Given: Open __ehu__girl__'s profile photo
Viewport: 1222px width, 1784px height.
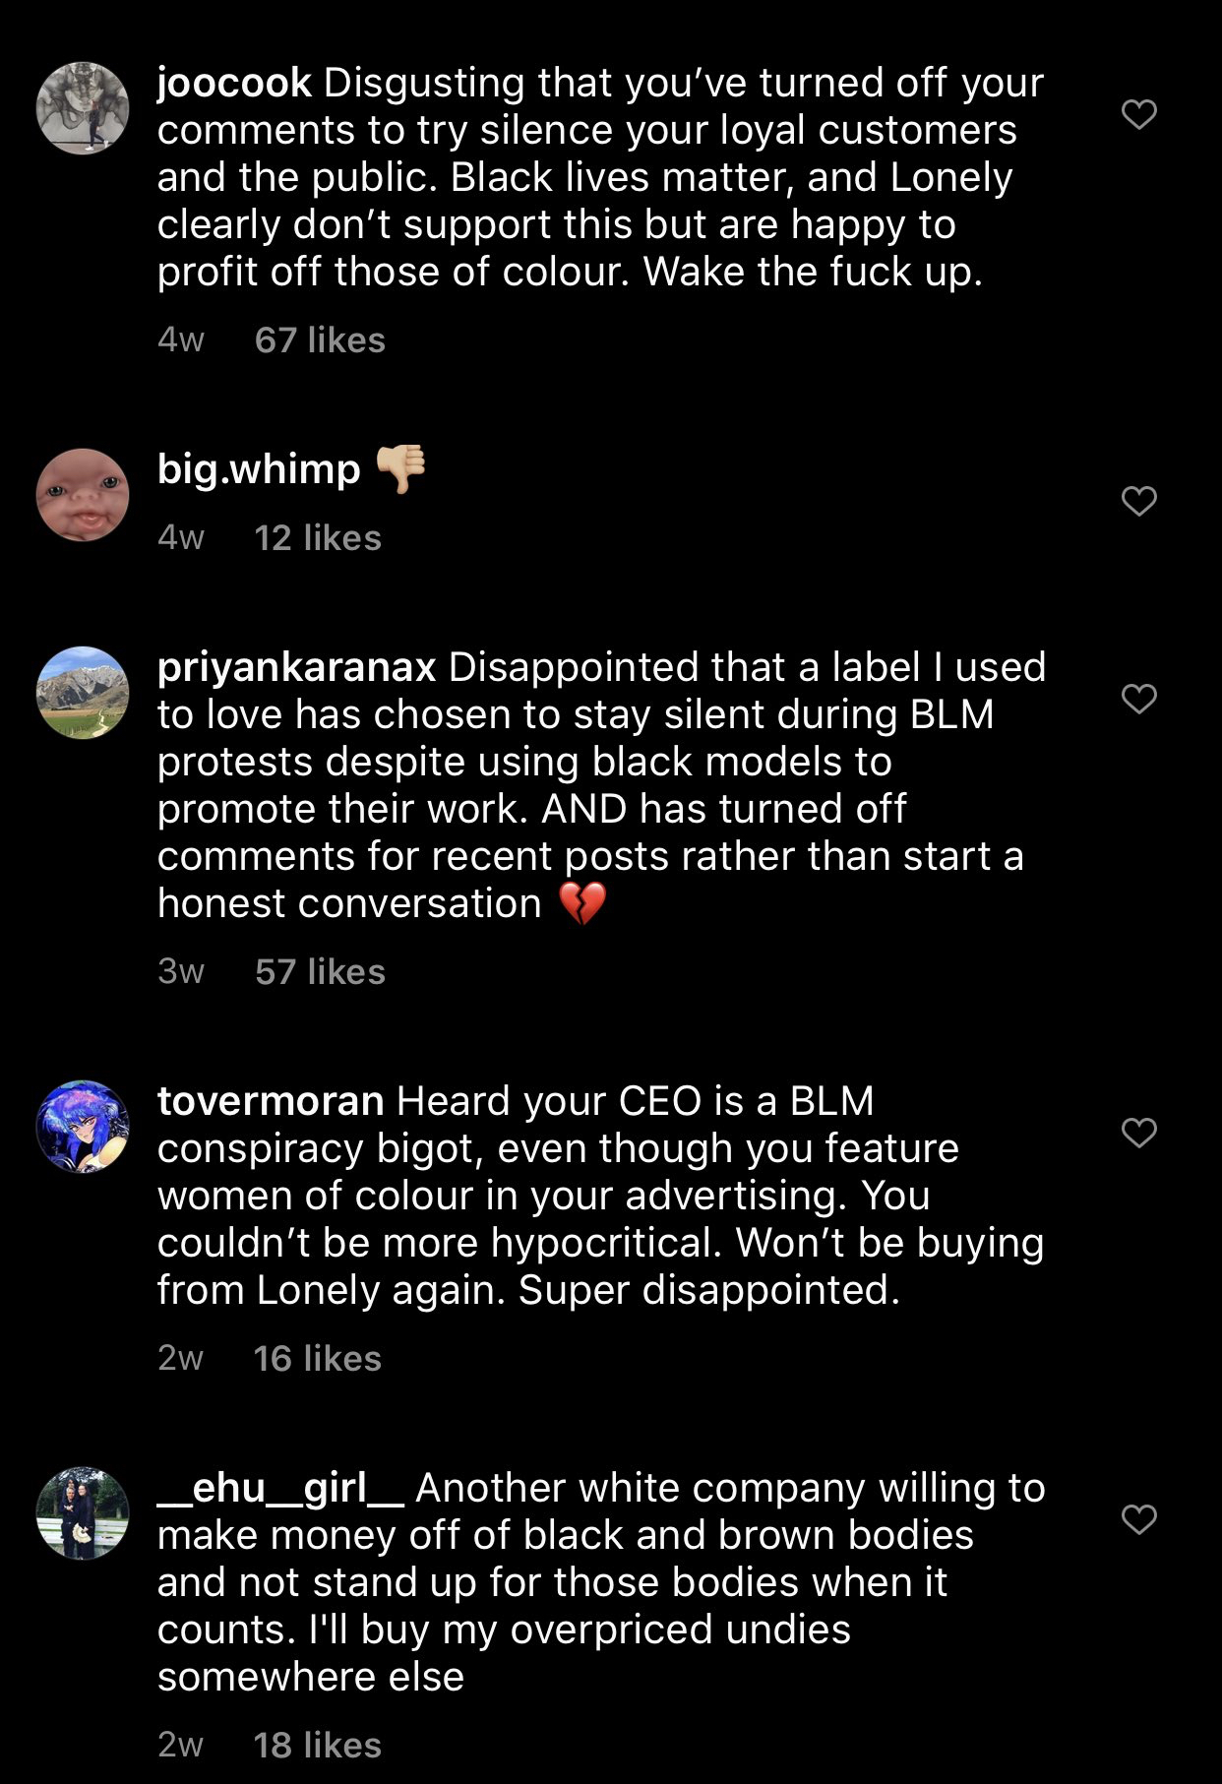Looking at the screenshot, I should [x=83, y=1513].
